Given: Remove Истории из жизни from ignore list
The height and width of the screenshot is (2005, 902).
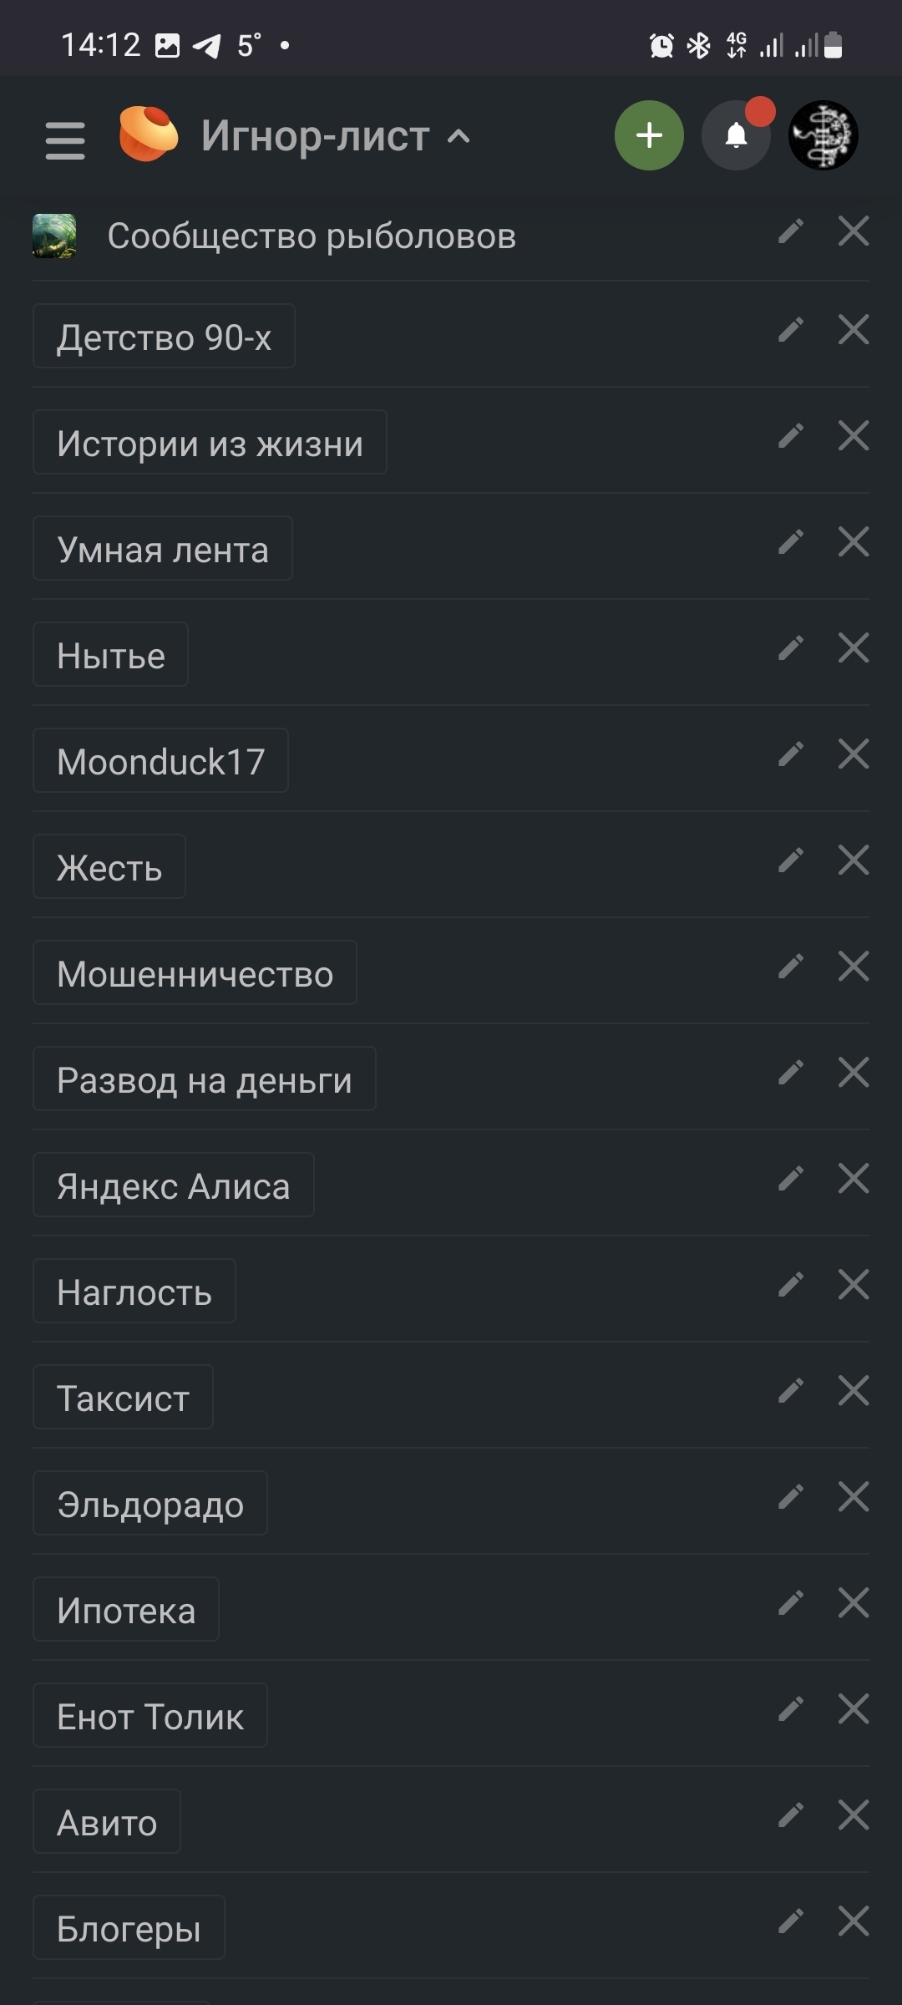Looking at the screenshot, I should click(x=853, y=436).
